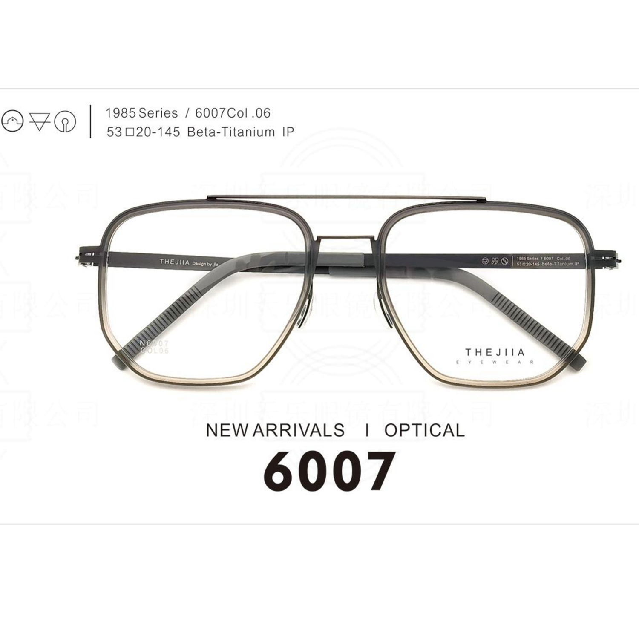Click the circular keyhole icon in header

tap(65, 121)
